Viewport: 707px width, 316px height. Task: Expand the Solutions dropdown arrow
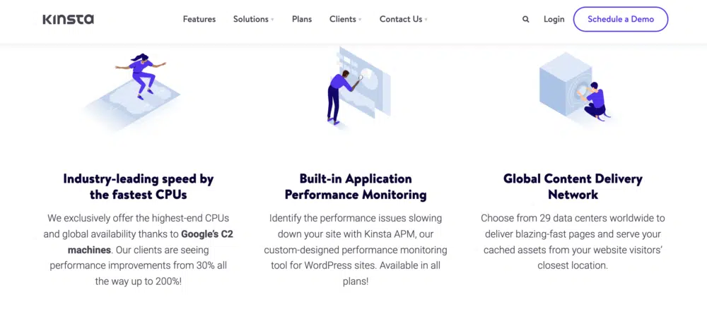pyautogui.click(x=273, y=20)
